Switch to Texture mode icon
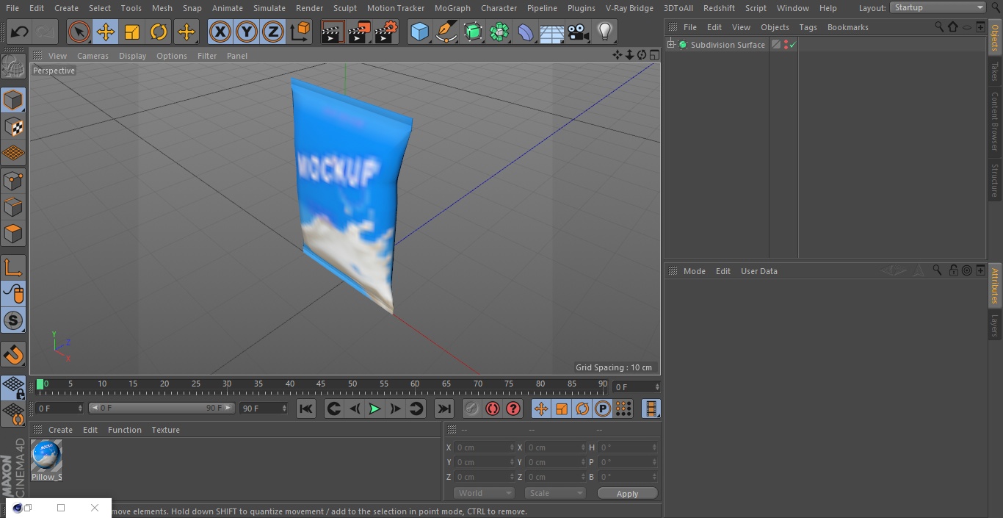 (13, 126)
